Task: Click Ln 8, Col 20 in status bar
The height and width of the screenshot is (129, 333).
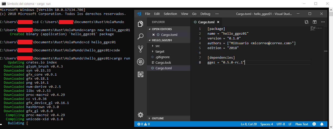Action: pyautogui.click(x=249, y=124)
